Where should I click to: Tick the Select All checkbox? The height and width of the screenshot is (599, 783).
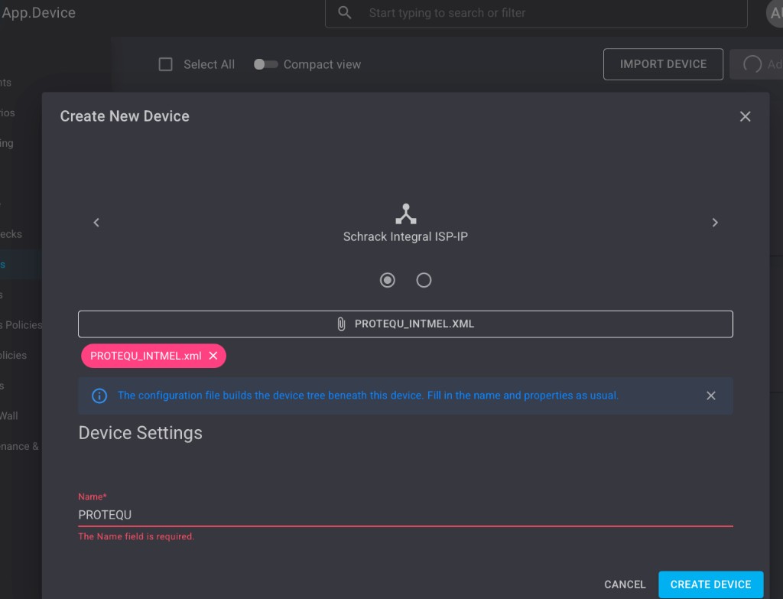pos(165,64)
